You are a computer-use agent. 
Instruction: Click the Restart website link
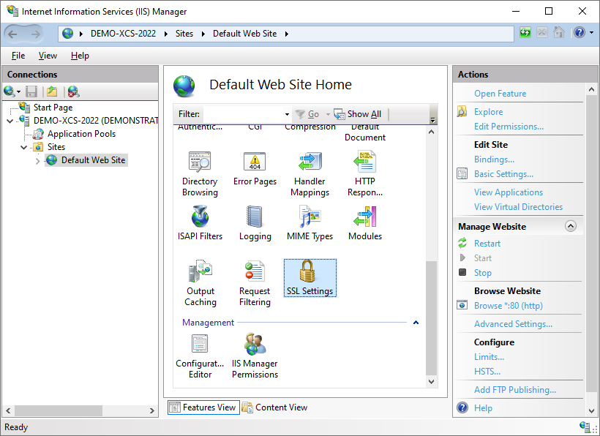[487, 244]
